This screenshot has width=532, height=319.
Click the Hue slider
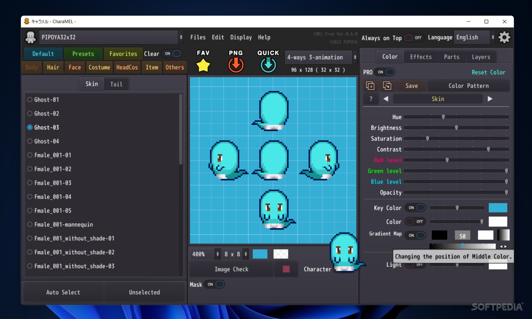tap(456, 117)
